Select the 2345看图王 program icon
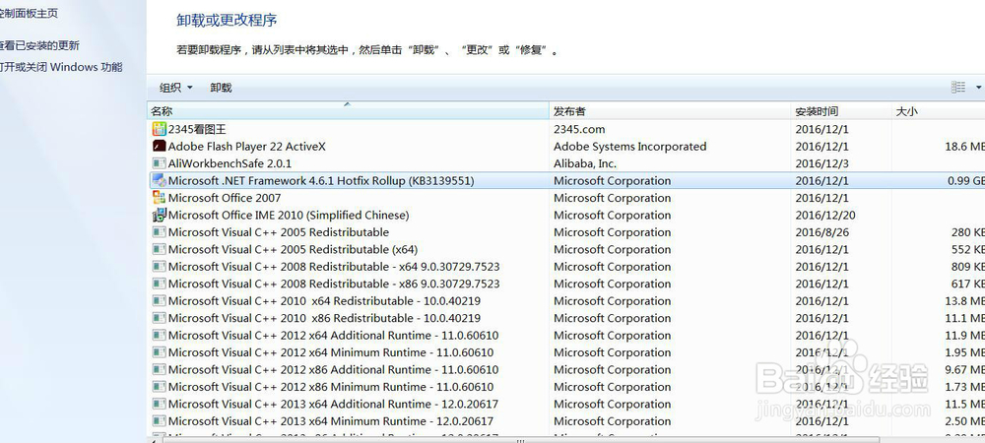The width and height of the screenshot is (985, 443). [x=160, y=129]
